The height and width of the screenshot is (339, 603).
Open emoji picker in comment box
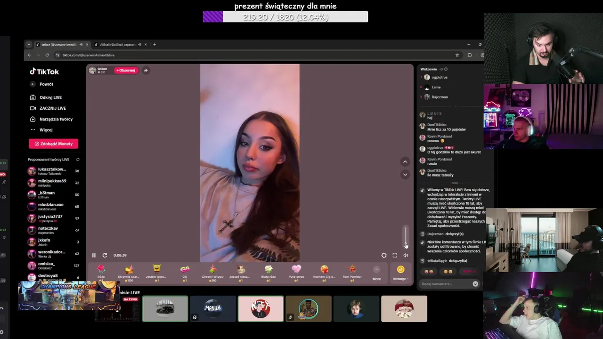tap(475, 284)
